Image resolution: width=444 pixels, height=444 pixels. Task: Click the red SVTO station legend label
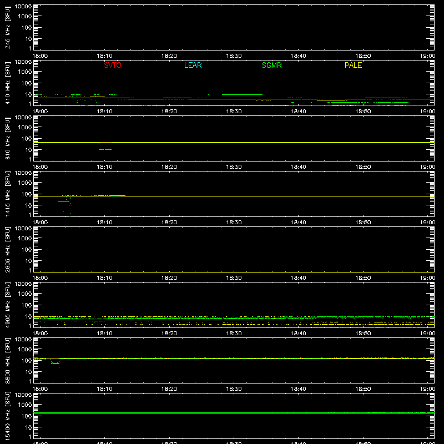113,65
